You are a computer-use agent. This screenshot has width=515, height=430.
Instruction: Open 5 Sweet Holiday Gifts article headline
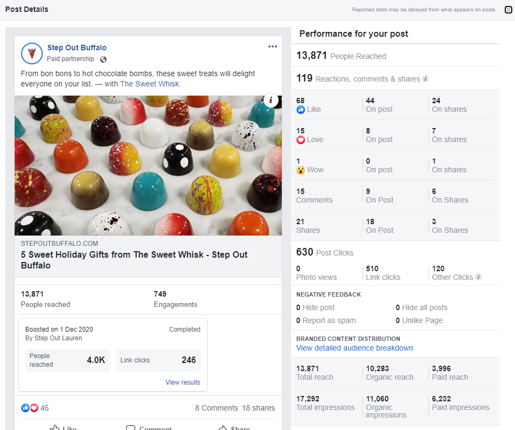[134, 260]
